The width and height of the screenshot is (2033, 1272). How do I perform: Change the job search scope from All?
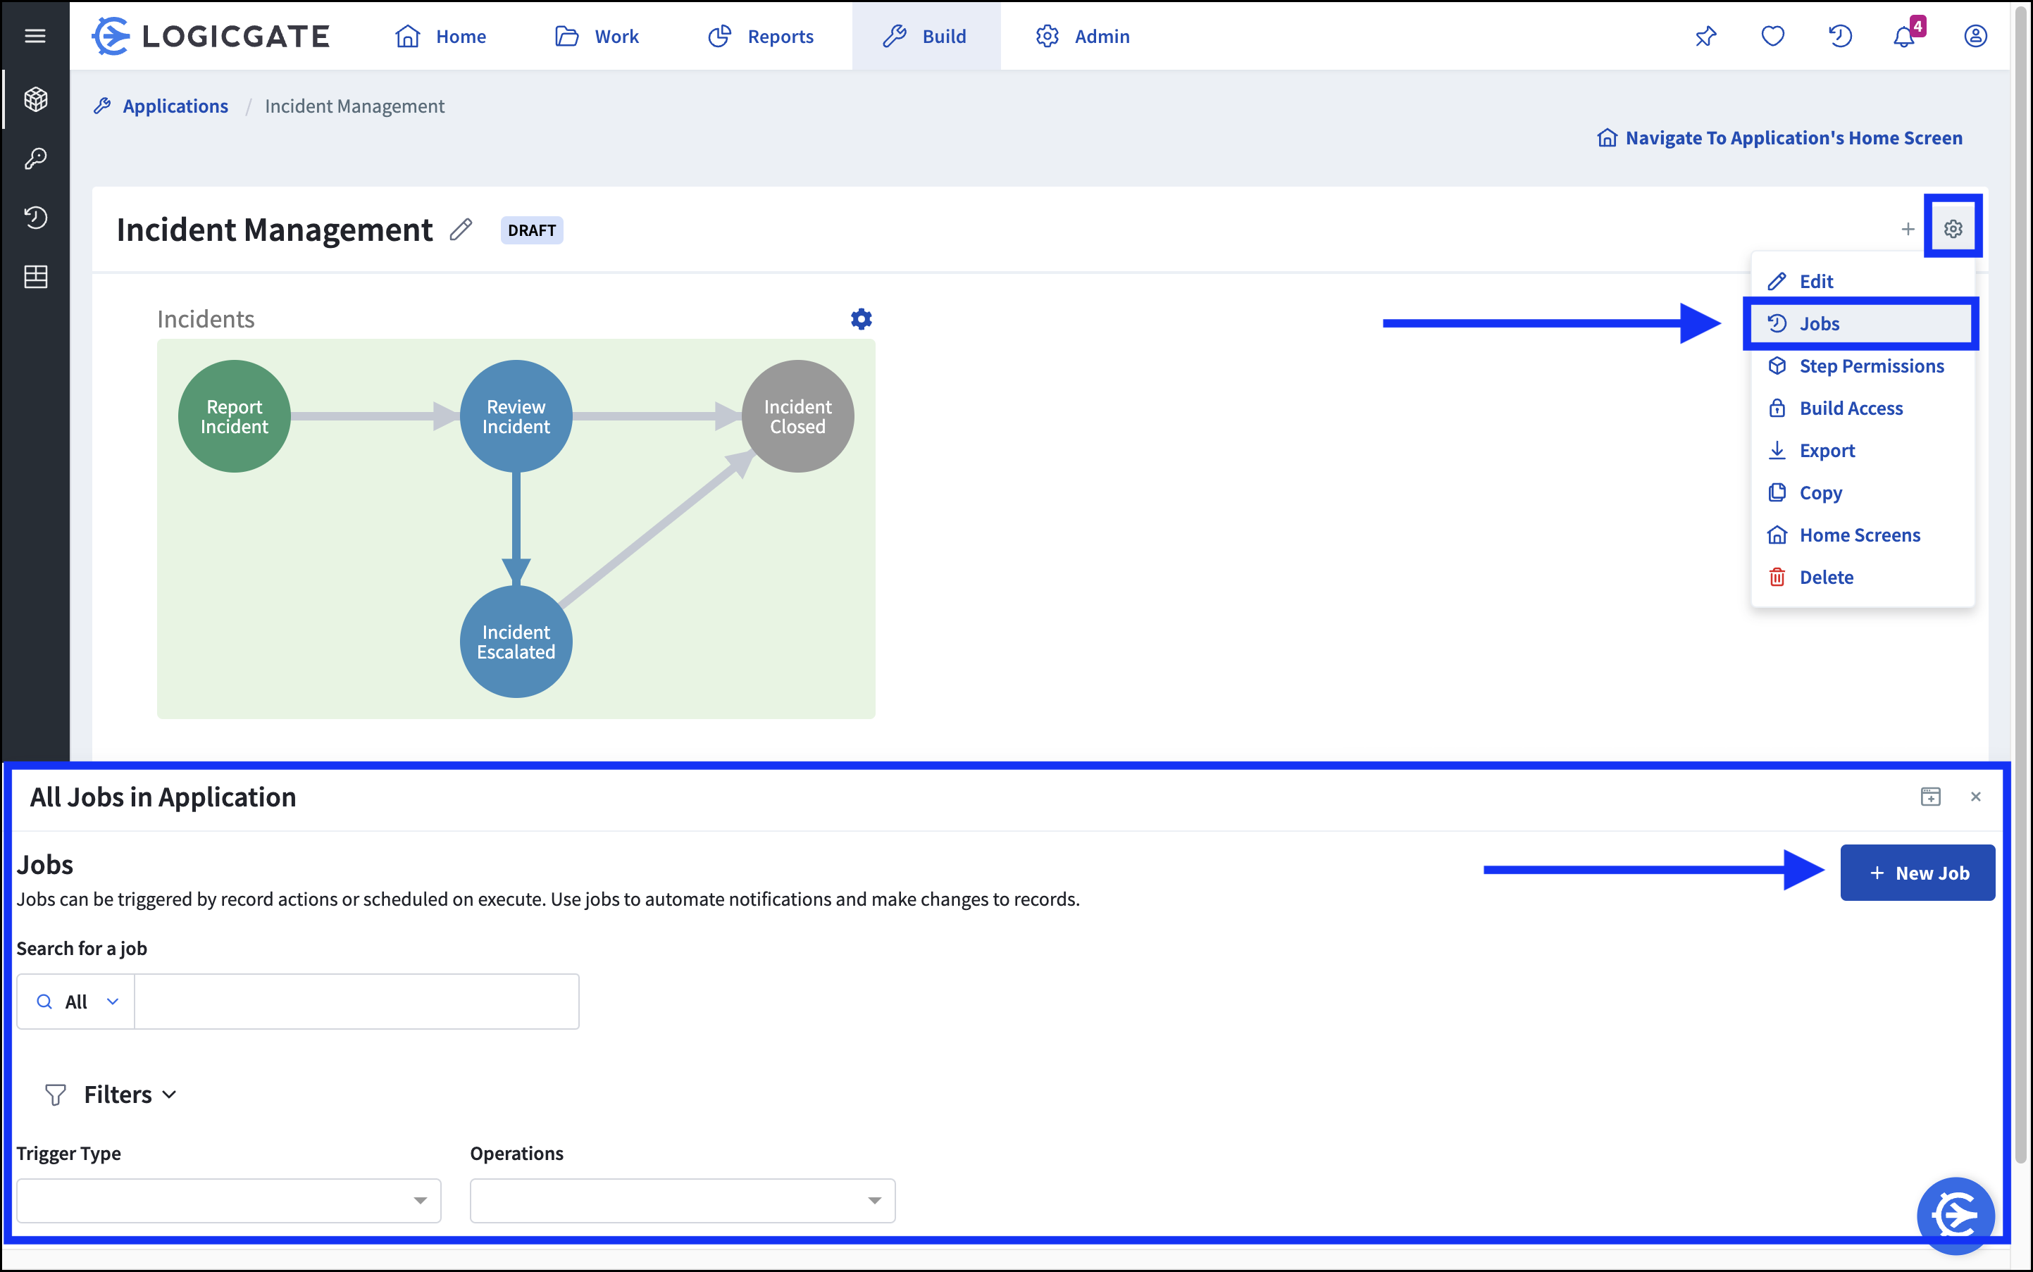[x=75, y=1001]
